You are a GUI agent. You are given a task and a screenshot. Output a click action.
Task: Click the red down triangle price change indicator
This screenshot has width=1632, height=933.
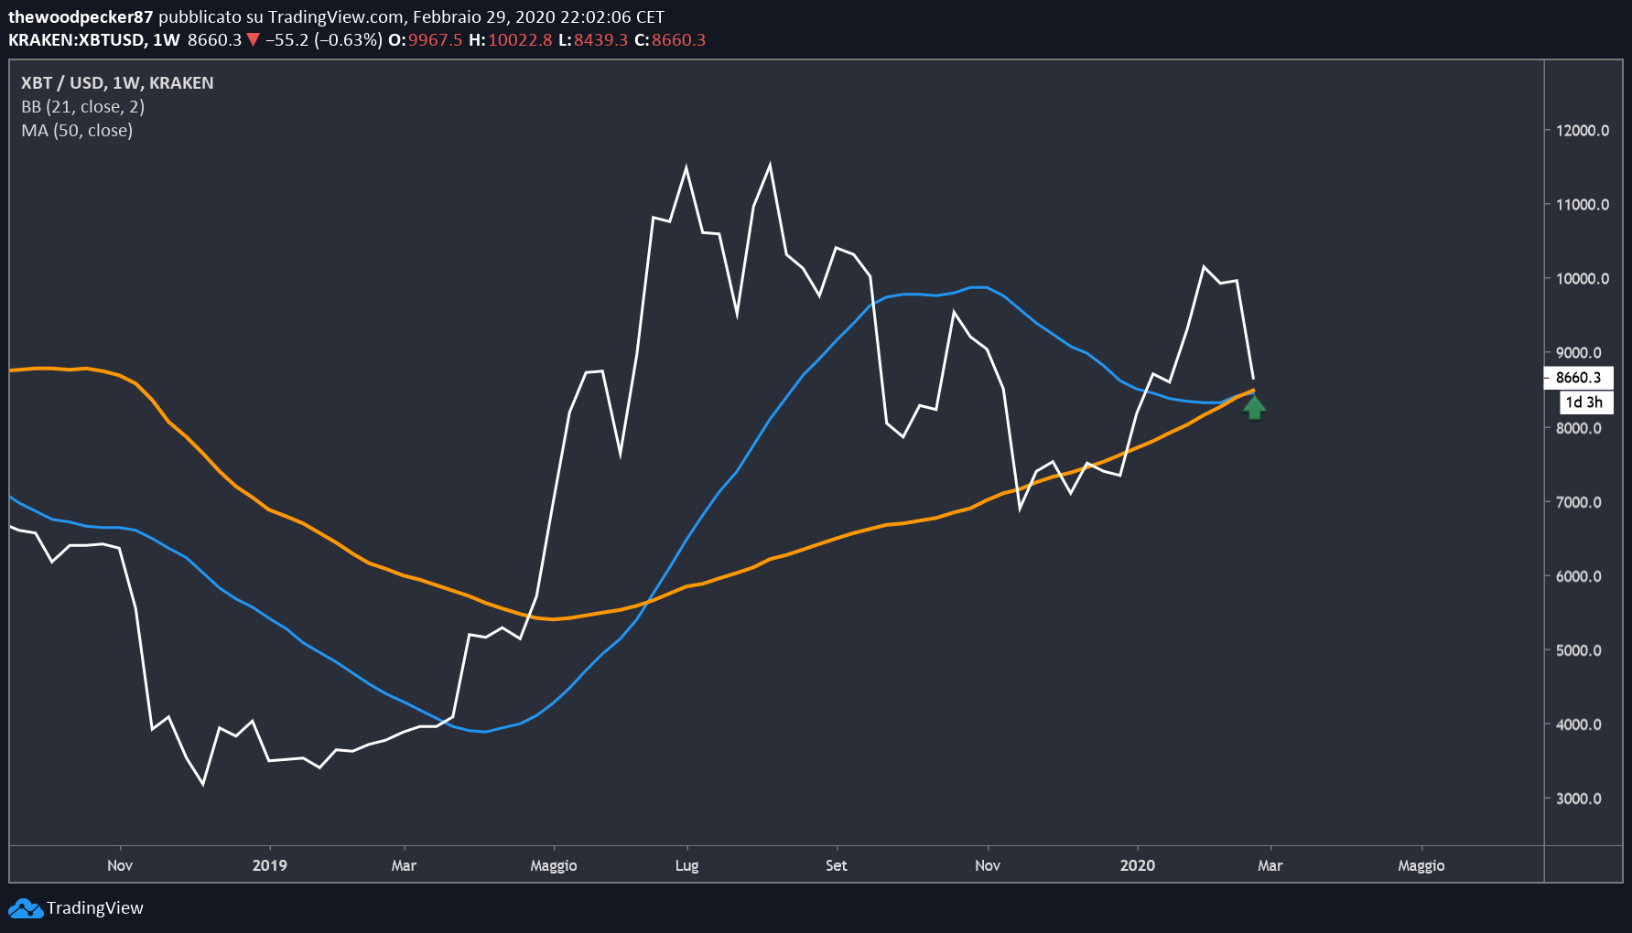[x=254, y=39]
